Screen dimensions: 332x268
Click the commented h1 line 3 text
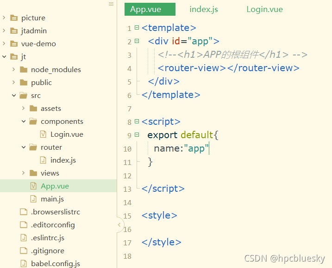pyautogui.click(x=232, y=55)
